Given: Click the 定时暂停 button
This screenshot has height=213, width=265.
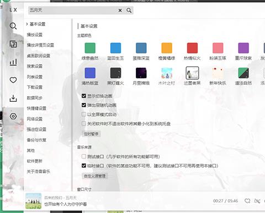Looking at the screenshot, I should click(x=91, y=134).
